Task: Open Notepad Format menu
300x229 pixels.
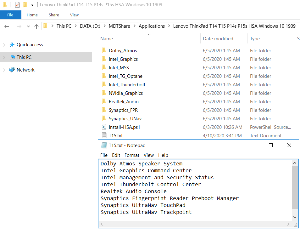Action: pyautogui.click(x=132, y=155)
